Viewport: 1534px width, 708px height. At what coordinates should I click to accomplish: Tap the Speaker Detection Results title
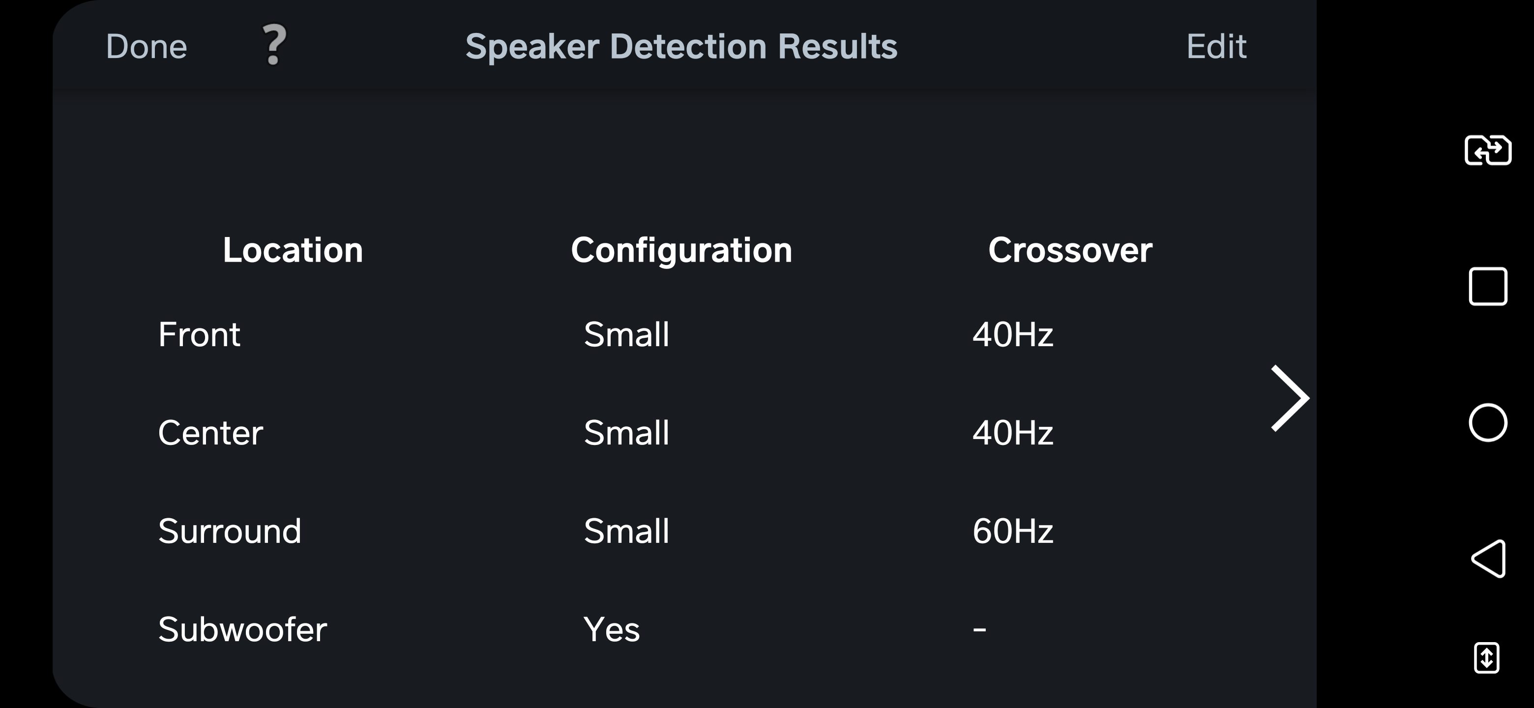click(681, 46)
